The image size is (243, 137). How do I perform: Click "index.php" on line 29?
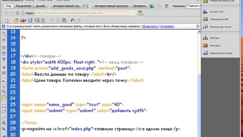point(81,129)
